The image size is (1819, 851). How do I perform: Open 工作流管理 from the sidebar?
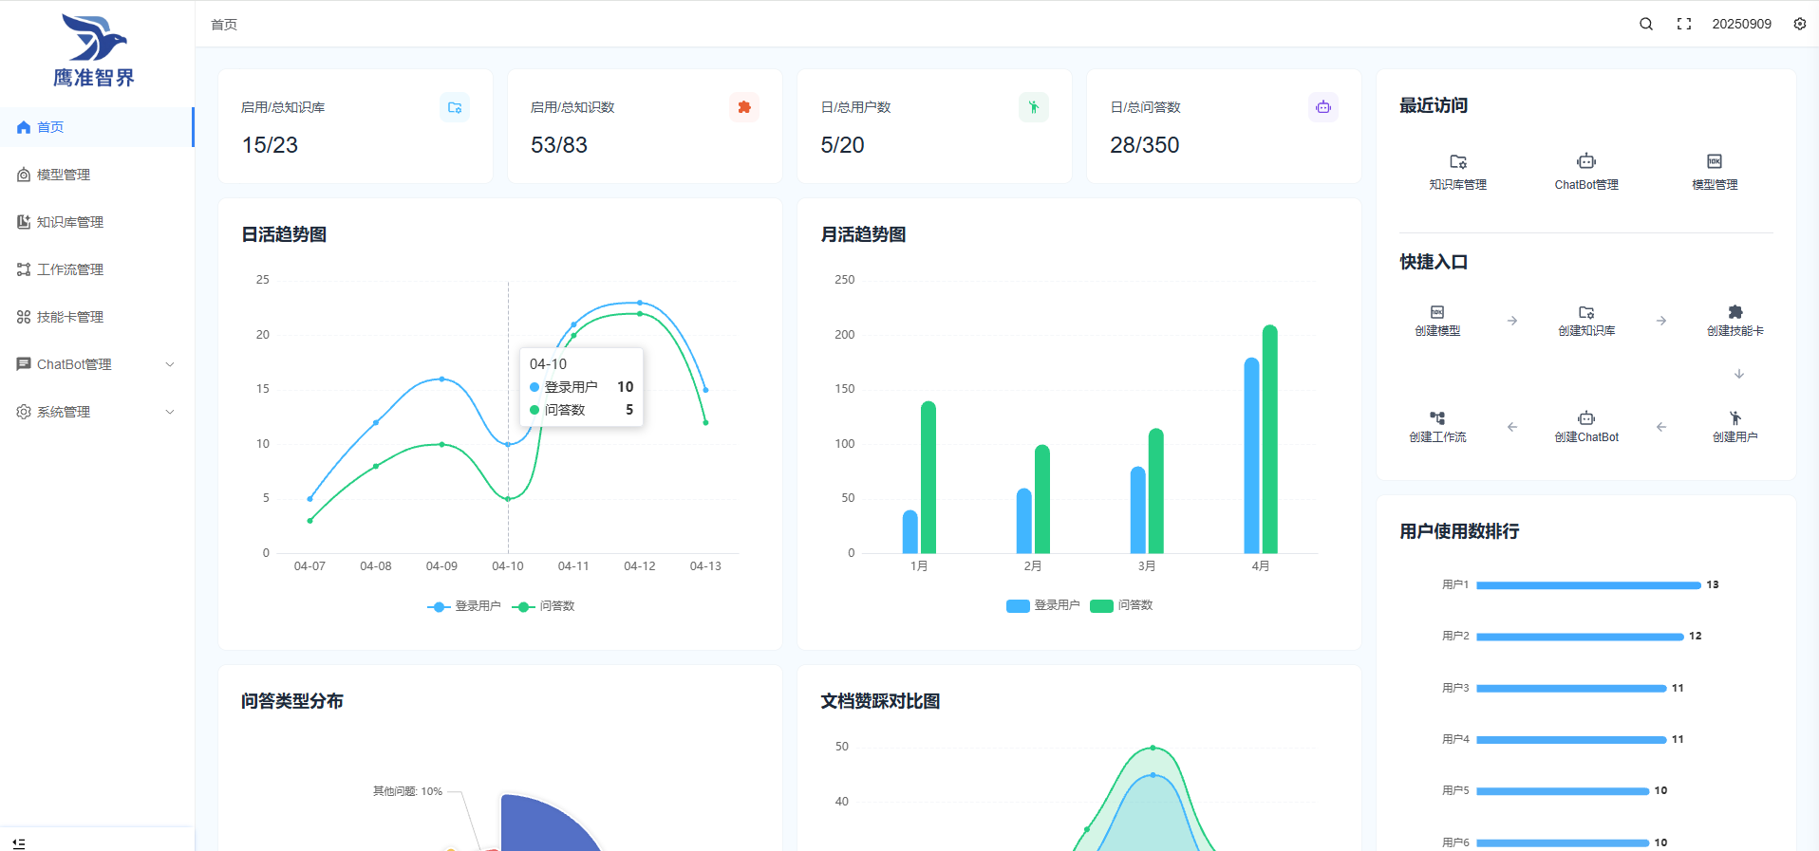point(69,269)
